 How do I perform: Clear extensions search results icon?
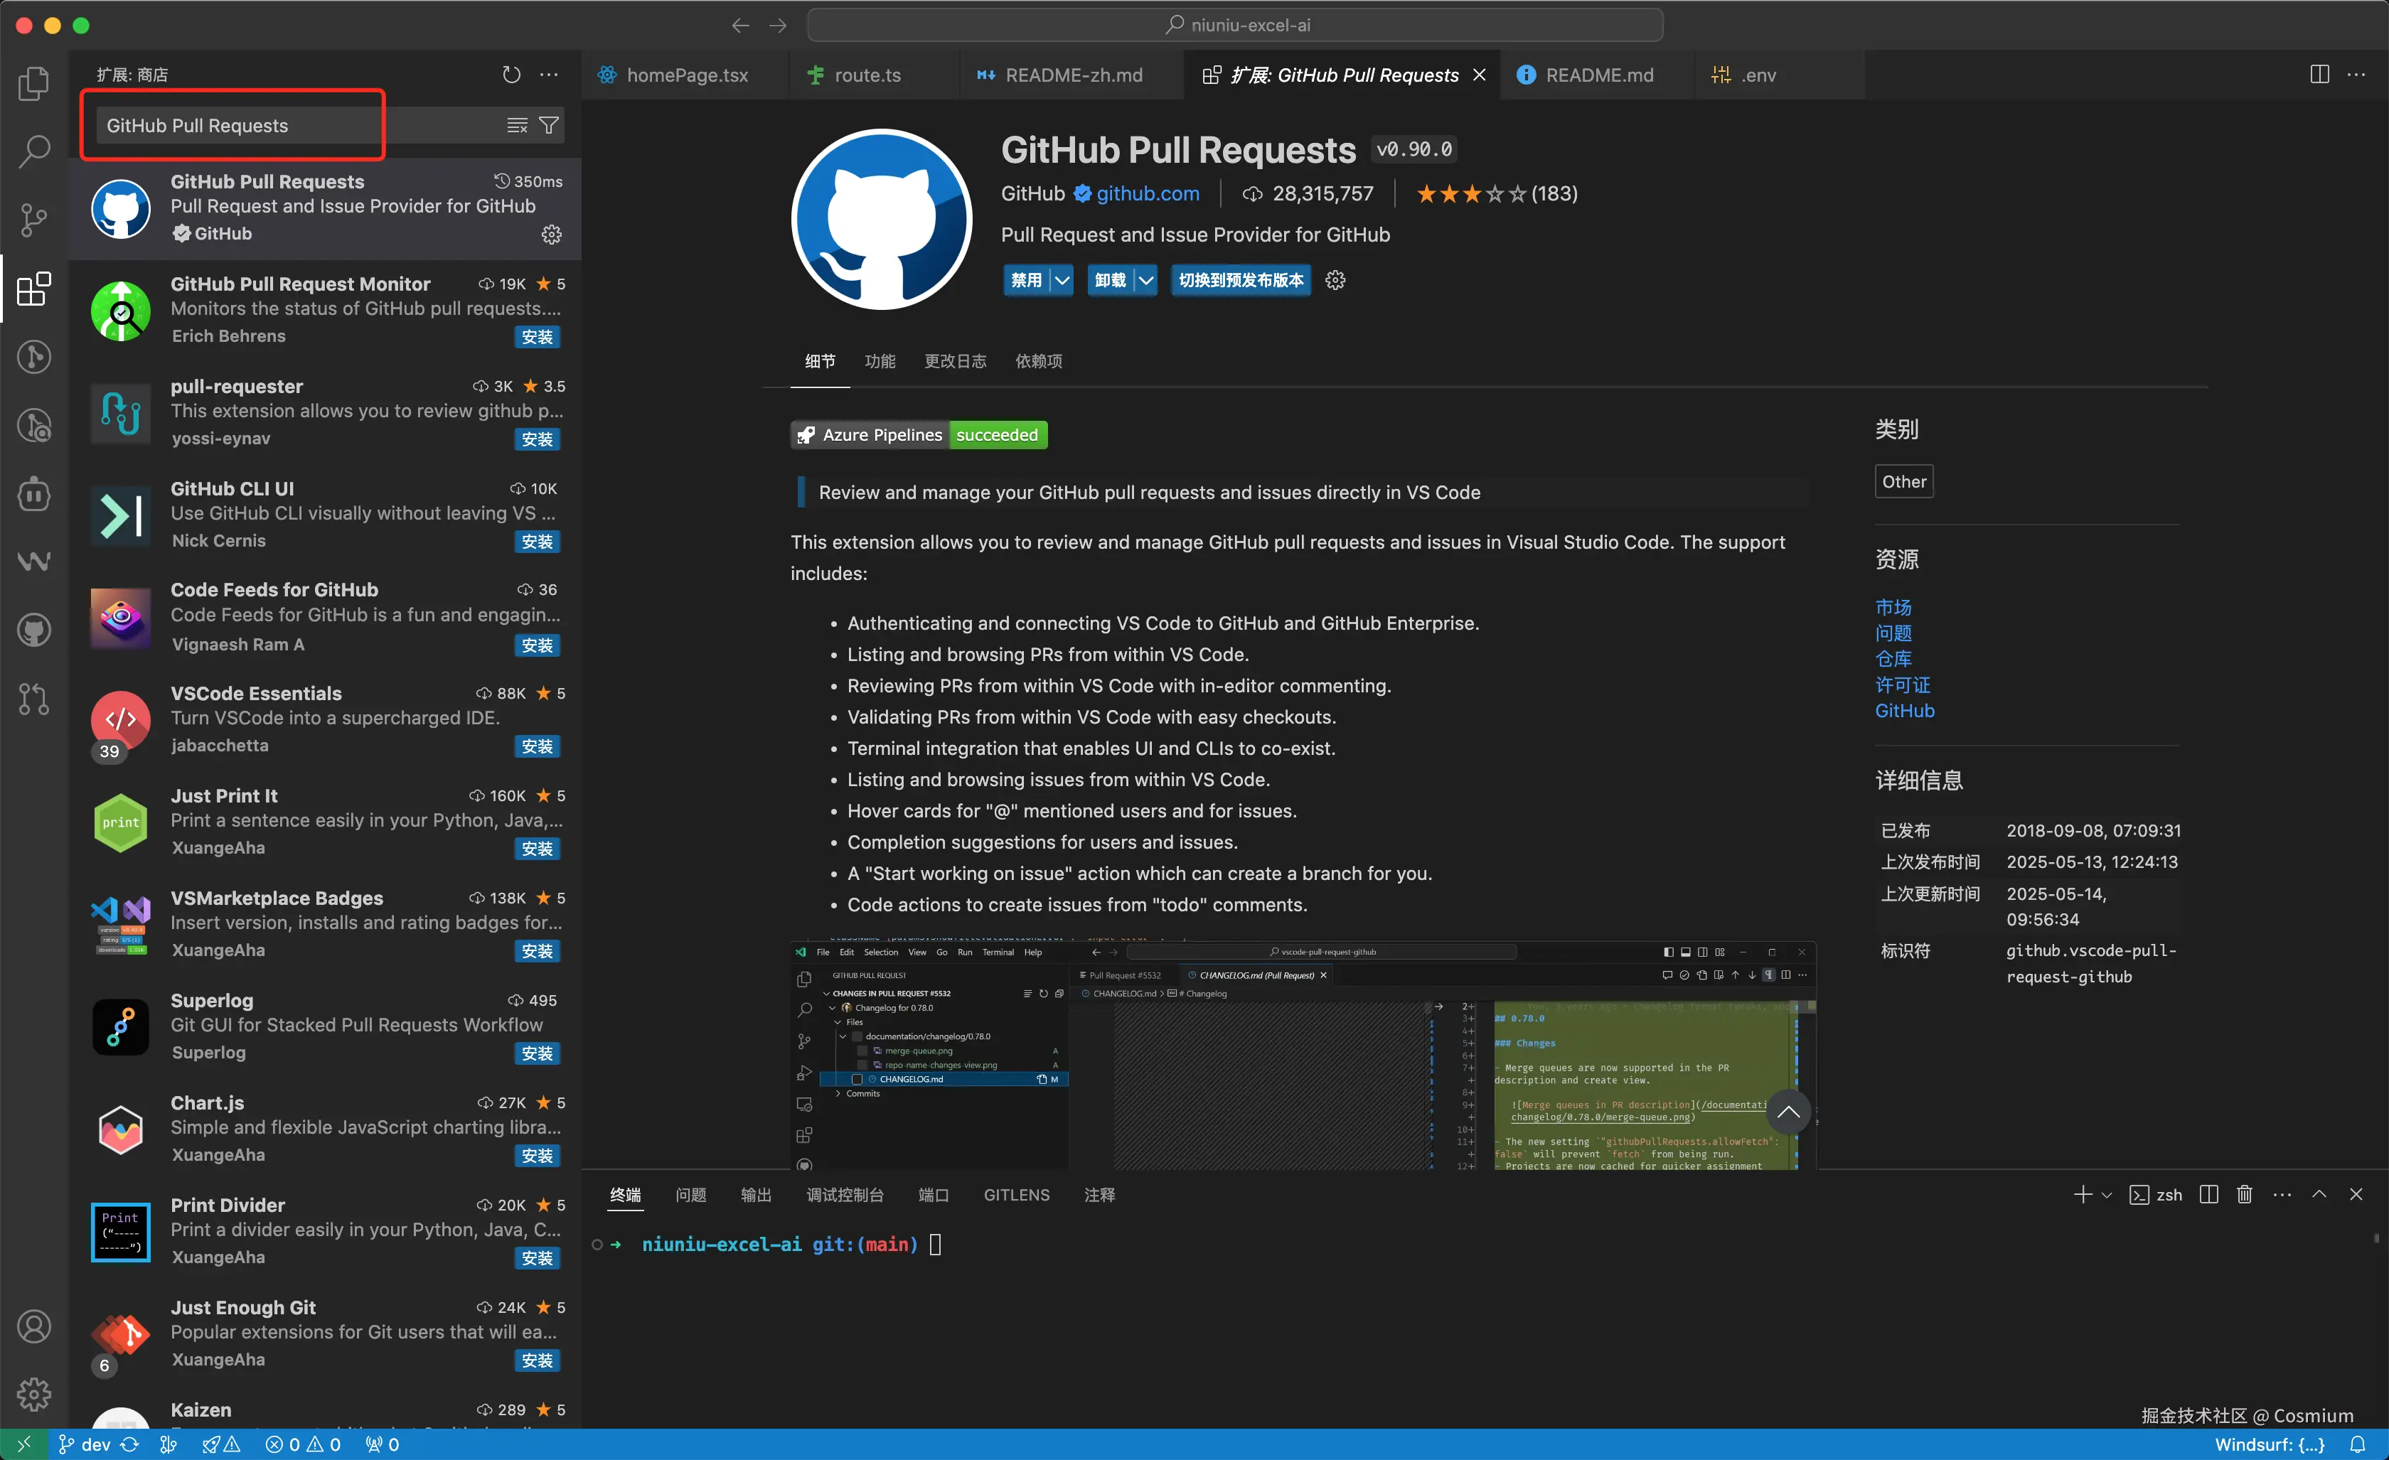coord(517,125)
